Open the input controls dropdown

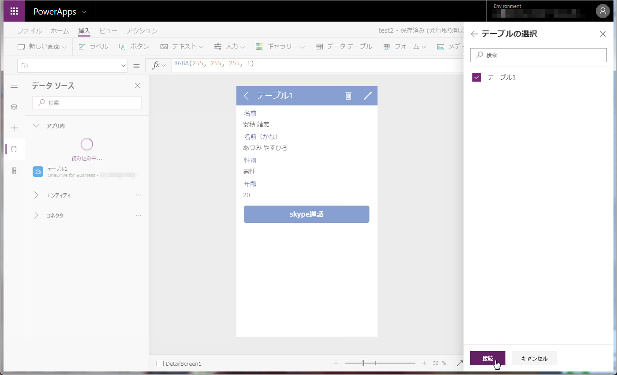[x=229, y=46]
